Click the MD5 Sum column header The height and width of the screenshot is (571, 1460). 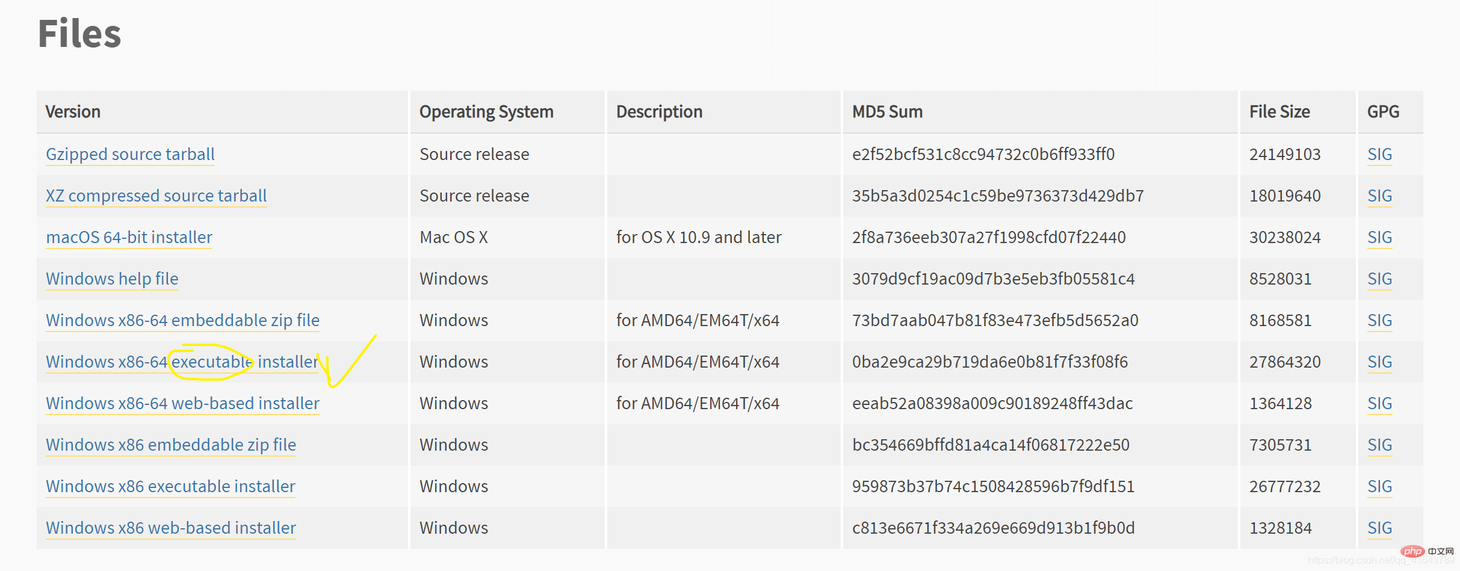point(887,112)
